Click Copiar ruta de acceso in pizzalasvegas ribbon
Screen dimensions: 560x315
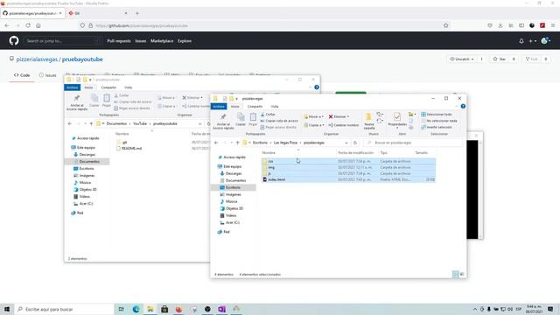coord(279,121)
